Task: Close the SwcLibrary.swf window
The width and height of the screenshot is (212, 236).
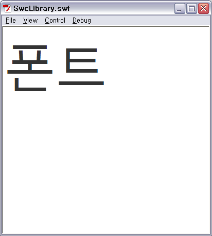Action: (204, 8)
